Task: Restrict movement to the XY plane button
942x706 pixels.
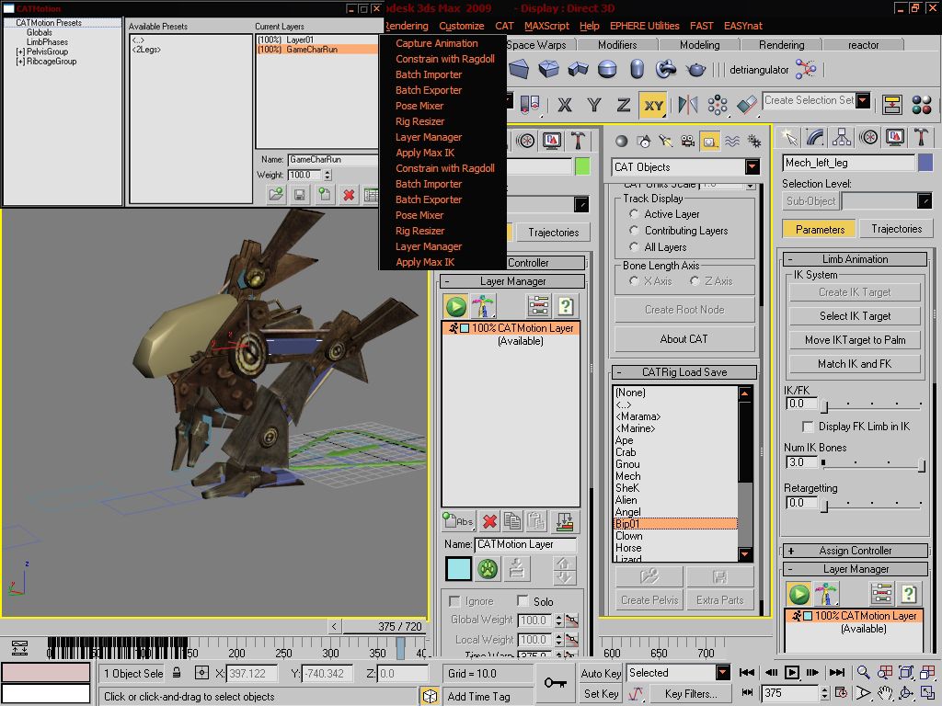Action: 654,106
